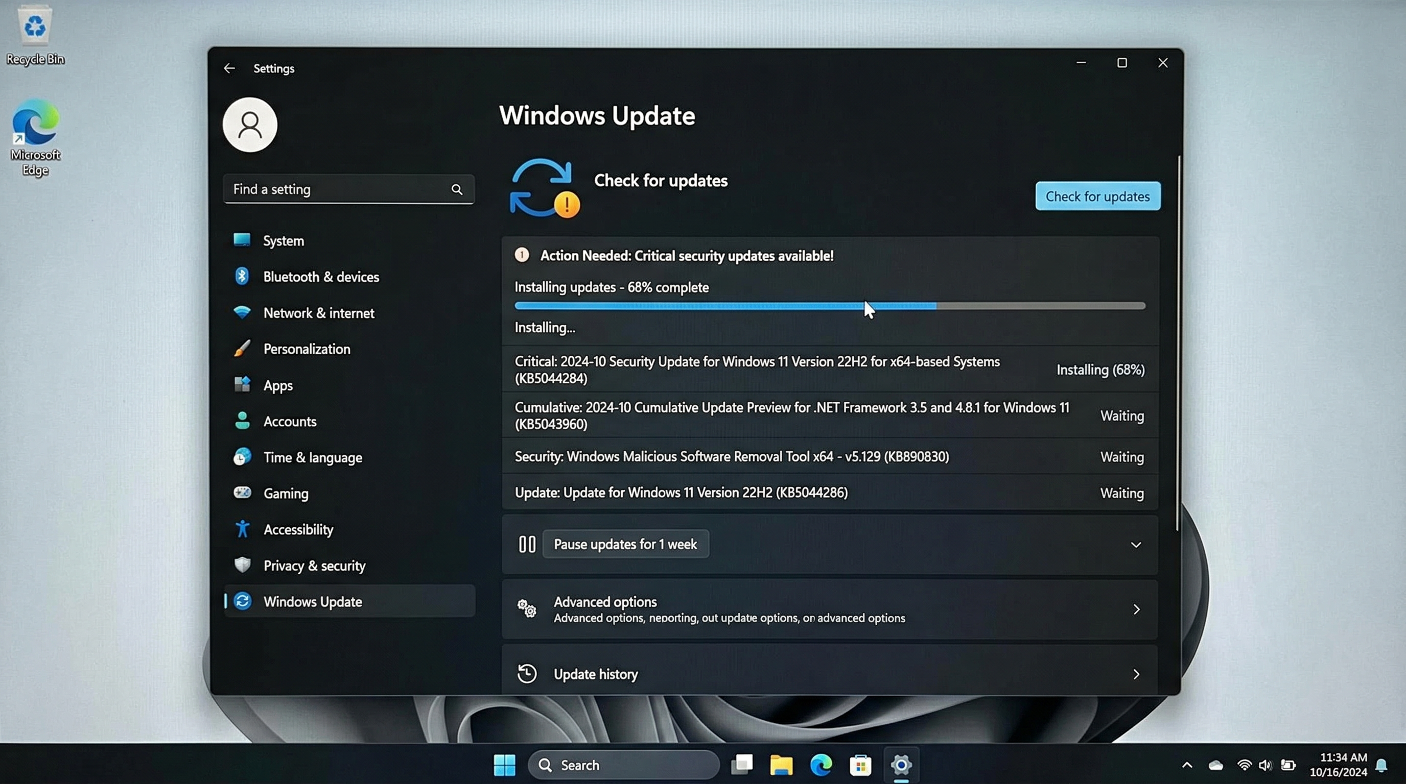
Task: Select Gaming in the settings sidebar
Action: (285, 493)
